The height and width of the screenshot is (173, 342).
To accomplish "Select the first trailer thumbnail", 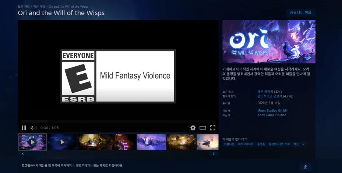I will (32, 142).
